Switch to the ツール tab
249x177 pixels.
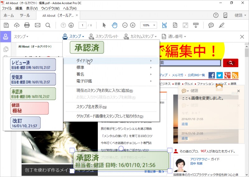click(25, 15)
